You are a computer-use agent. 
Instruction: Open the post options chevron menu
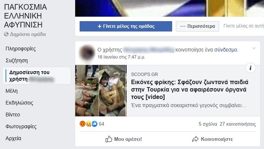(254, 49)
